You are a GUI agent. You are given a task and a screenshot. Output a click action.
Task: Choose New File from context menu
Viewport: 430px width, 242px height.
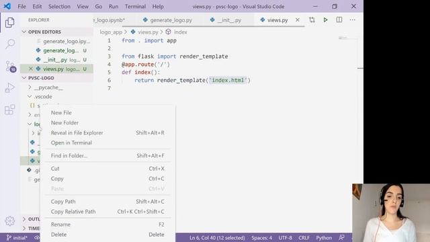(107, 112)
